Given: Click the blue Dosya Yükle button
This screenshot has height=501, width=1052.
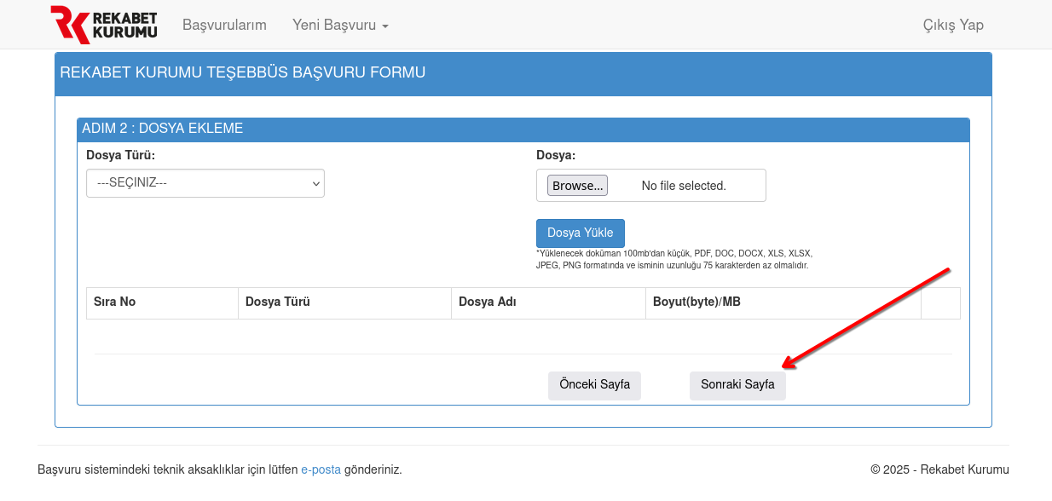Looking at the screenshot, I should tap(580, 233).
